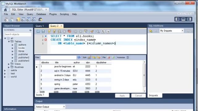Click the result Filter input field
Screen dimensions: 198x111
pos(58,58)
